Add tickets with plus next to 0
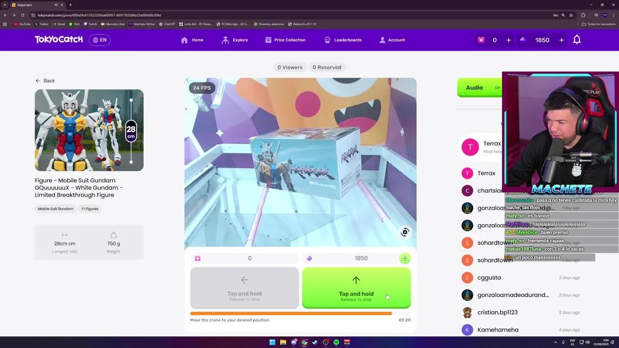 click(508, 40)
